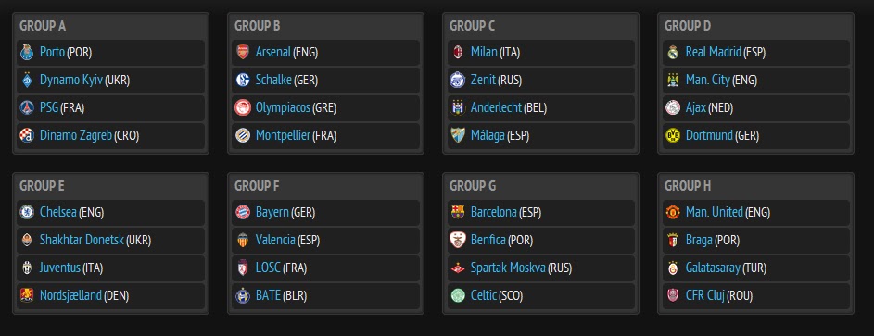The height and width of the screenshot is (336, 874).
Task: Click the Group D header
Action: click(688, 26)
